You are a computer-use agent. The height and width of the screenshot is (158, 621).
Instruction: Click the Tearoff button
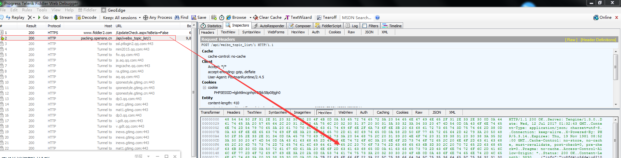pos(327,17)
